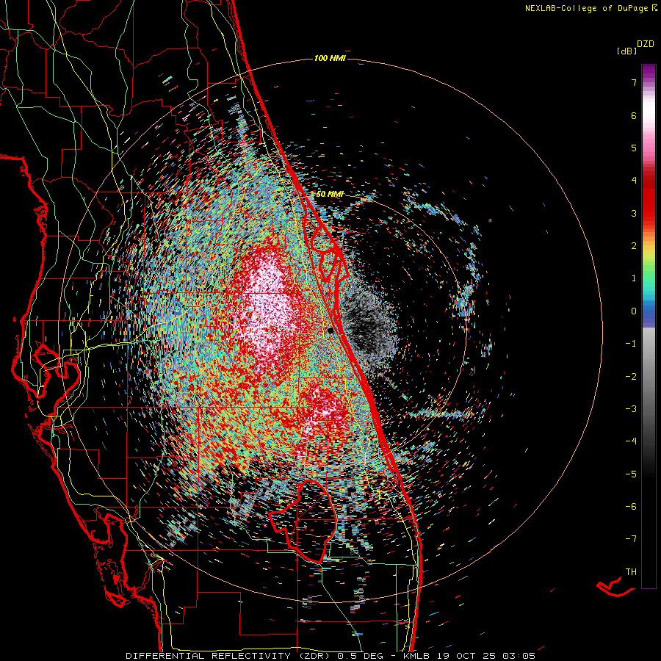Click the DZD label above the color scale
Screen dimensions: 661x661
tap(646, 44)
